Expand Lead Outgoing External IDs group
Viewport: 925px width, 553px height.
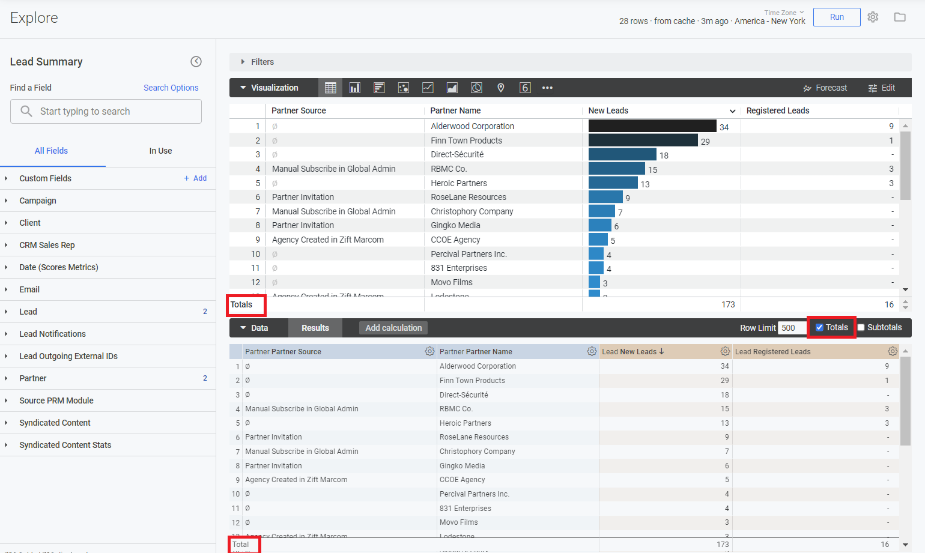point(108,356)
